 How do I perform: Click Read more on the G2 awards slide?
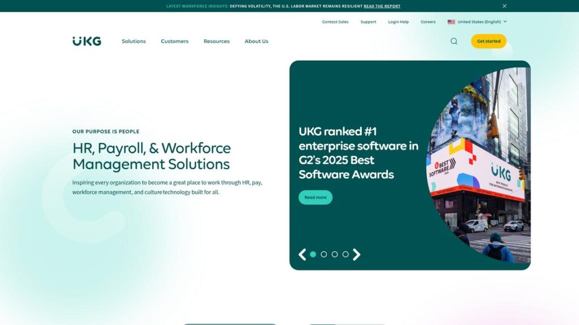pyautogui.click(x=316, y=197)
